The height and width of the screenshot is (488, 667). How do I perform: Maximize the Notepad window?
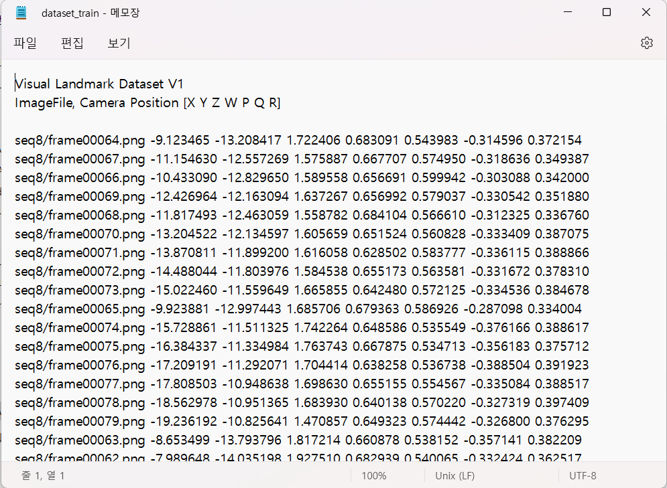(607, 12)
